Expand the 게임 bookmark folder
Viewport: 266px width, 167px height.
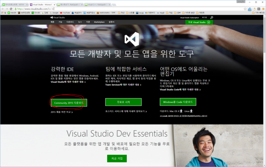click(x=169, y=13)
